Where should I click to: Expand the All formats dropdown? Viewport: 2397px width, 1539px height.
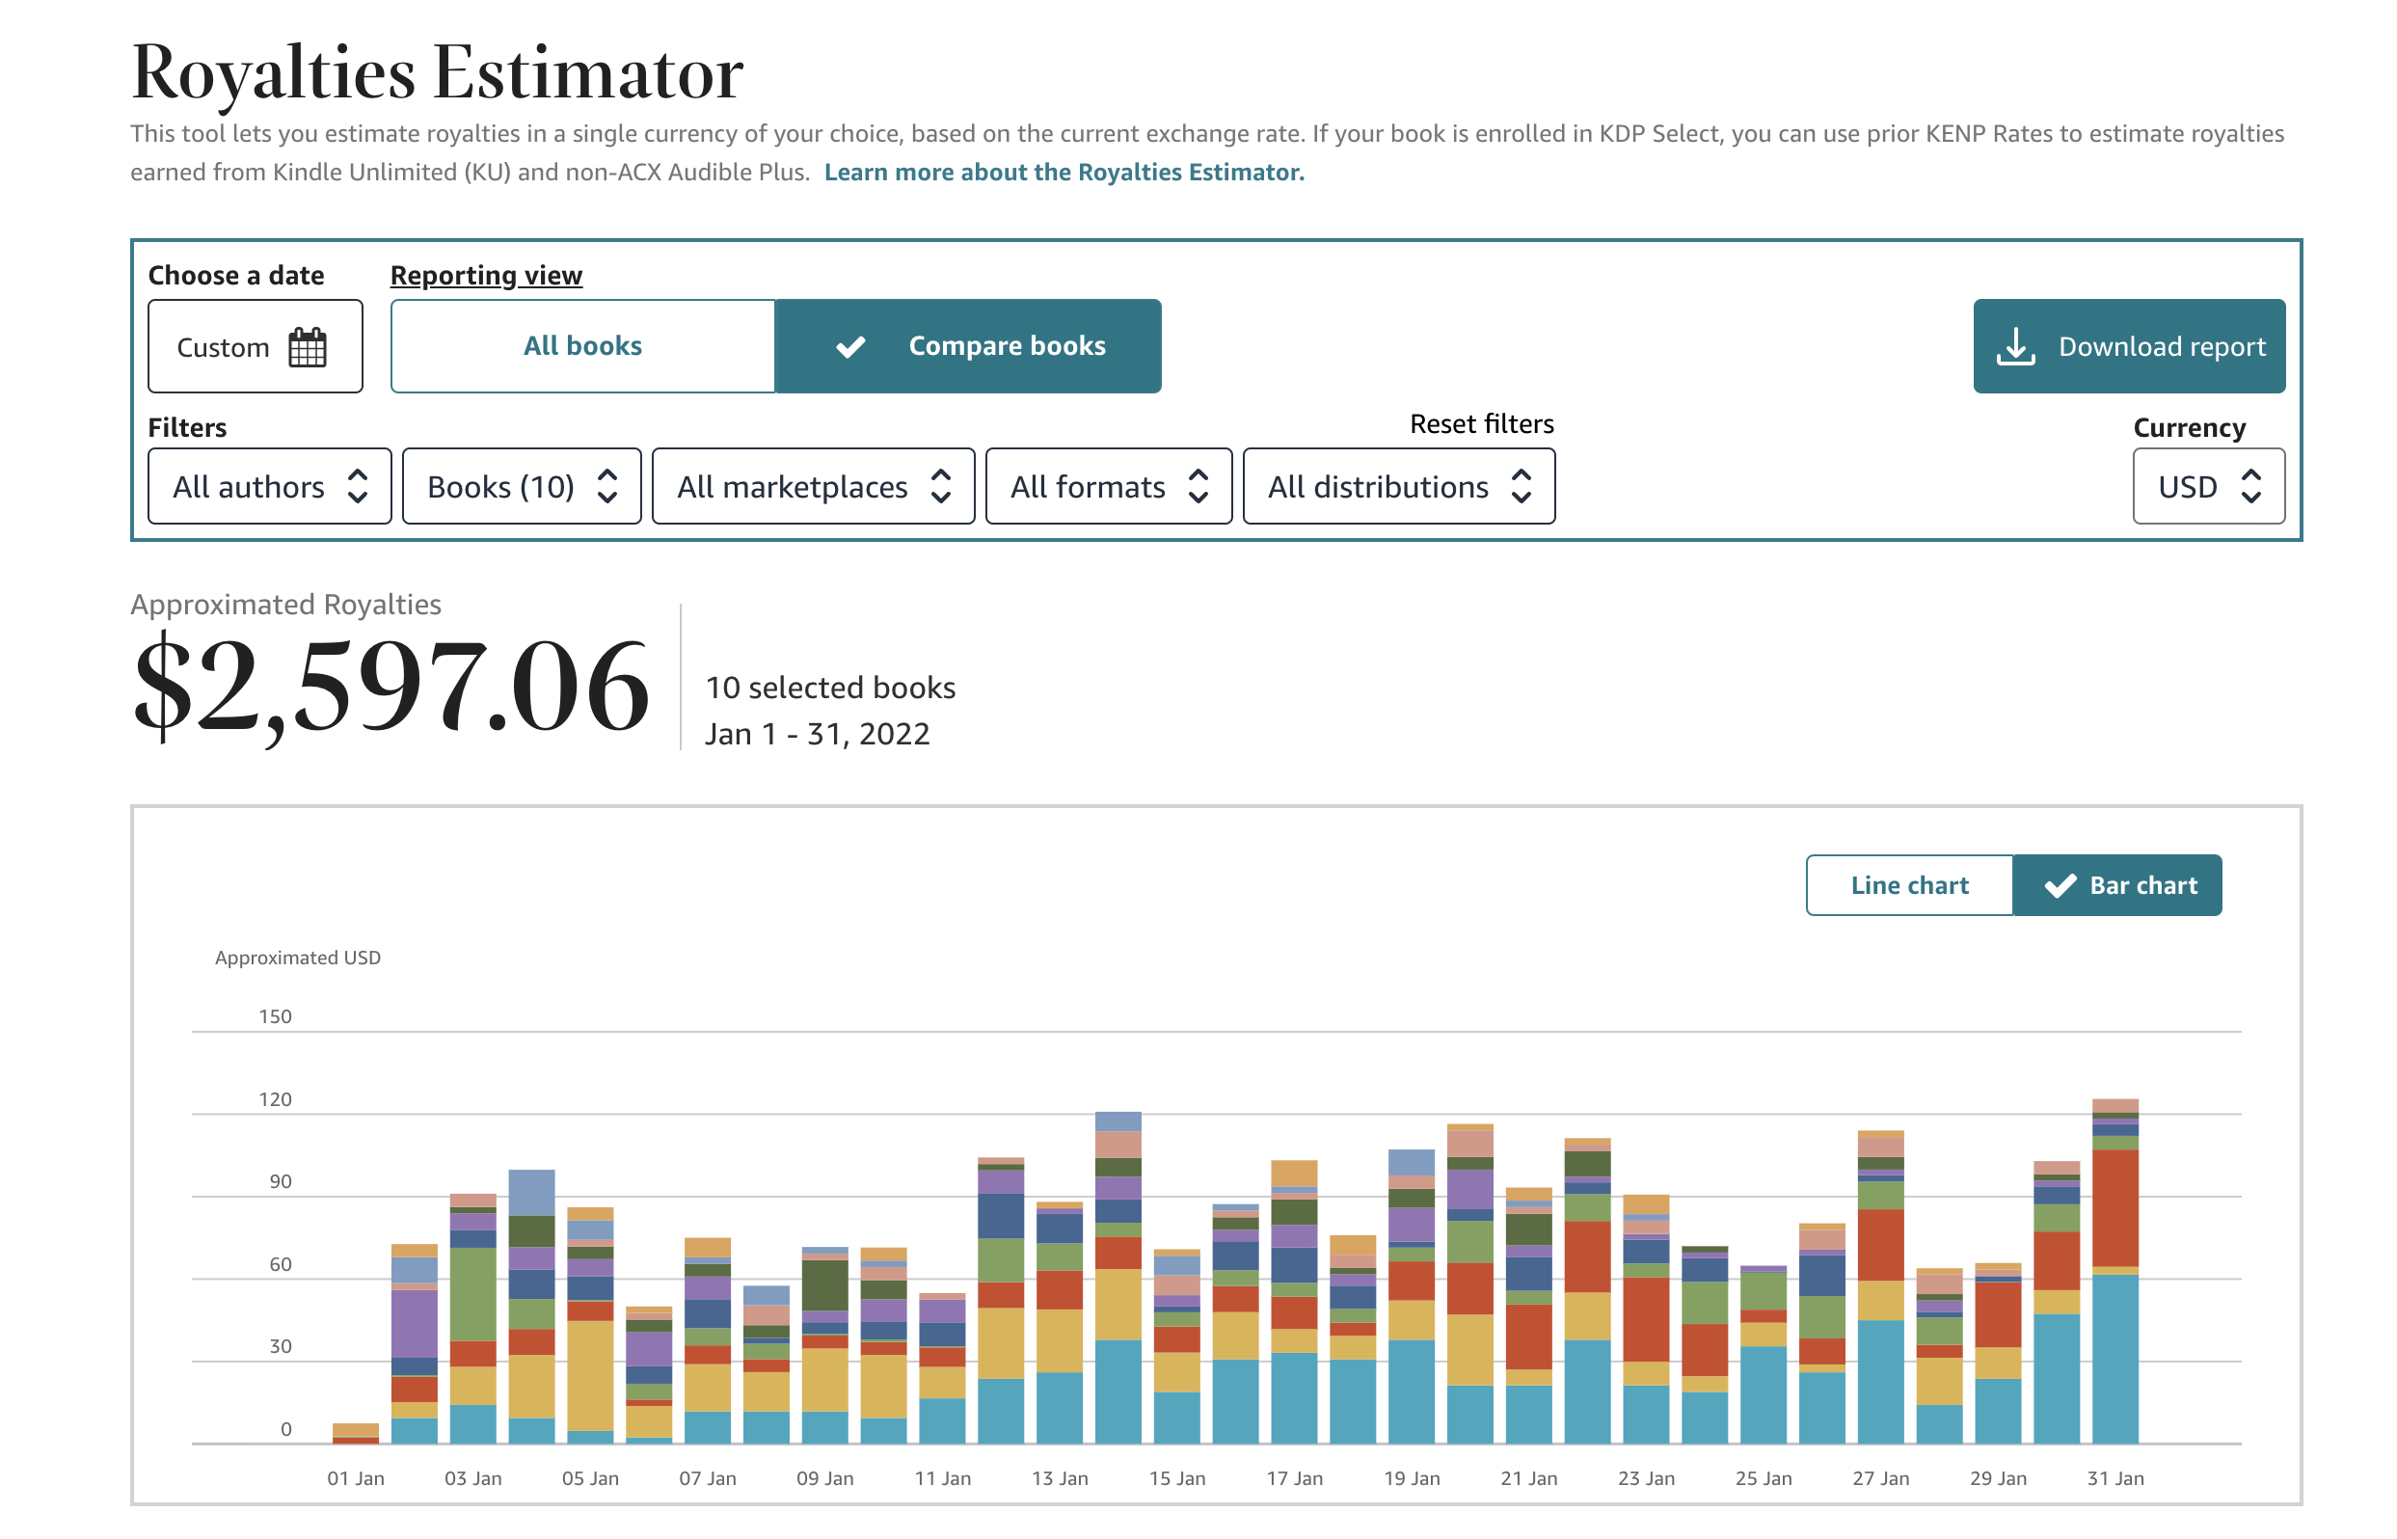point(1108,487)
